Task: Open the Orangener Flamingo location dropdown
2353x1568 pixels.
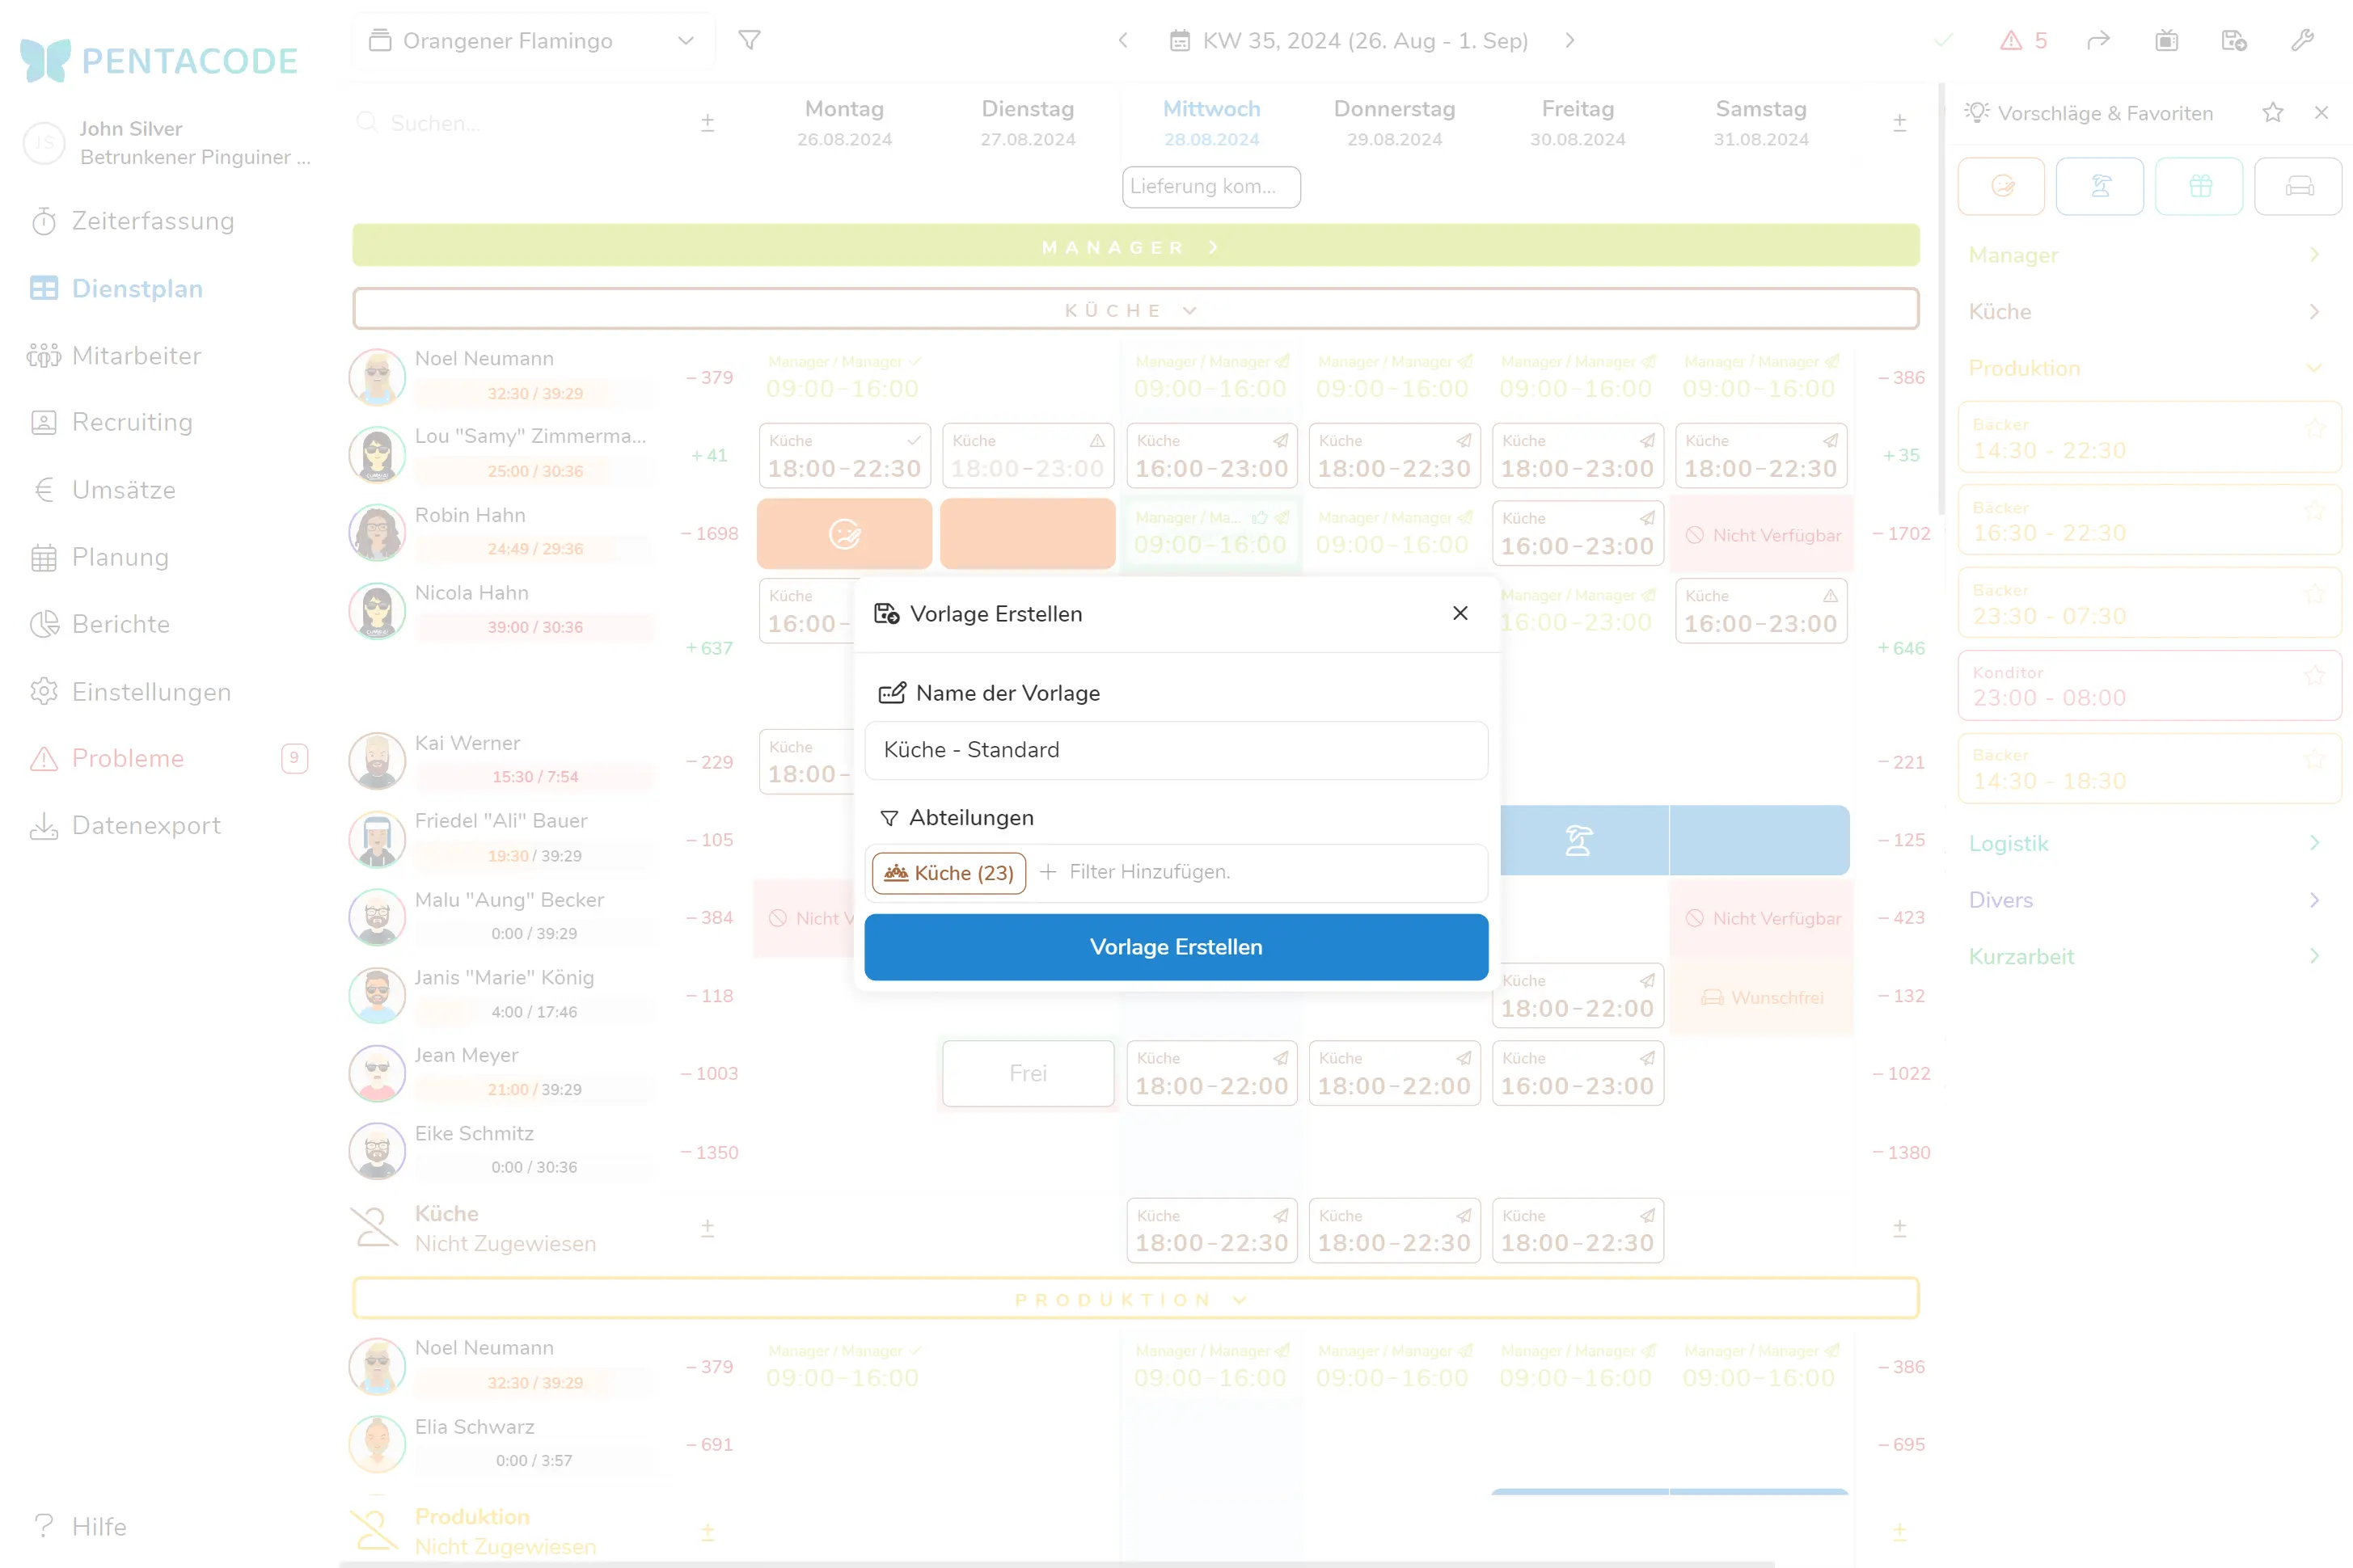Action: click(x=533, y=41)
